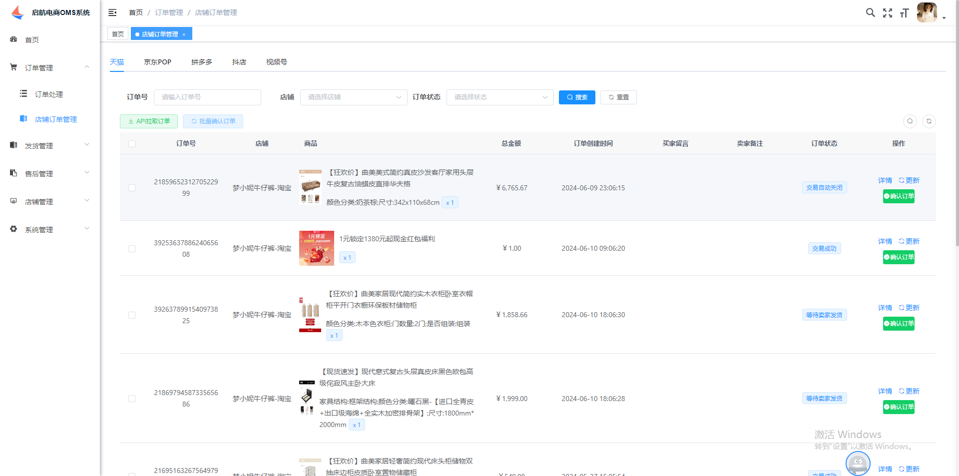Viewport: 959px width, 476px height.
Task: Close the 店铺订单管理 tab
Action: [184, 34]
